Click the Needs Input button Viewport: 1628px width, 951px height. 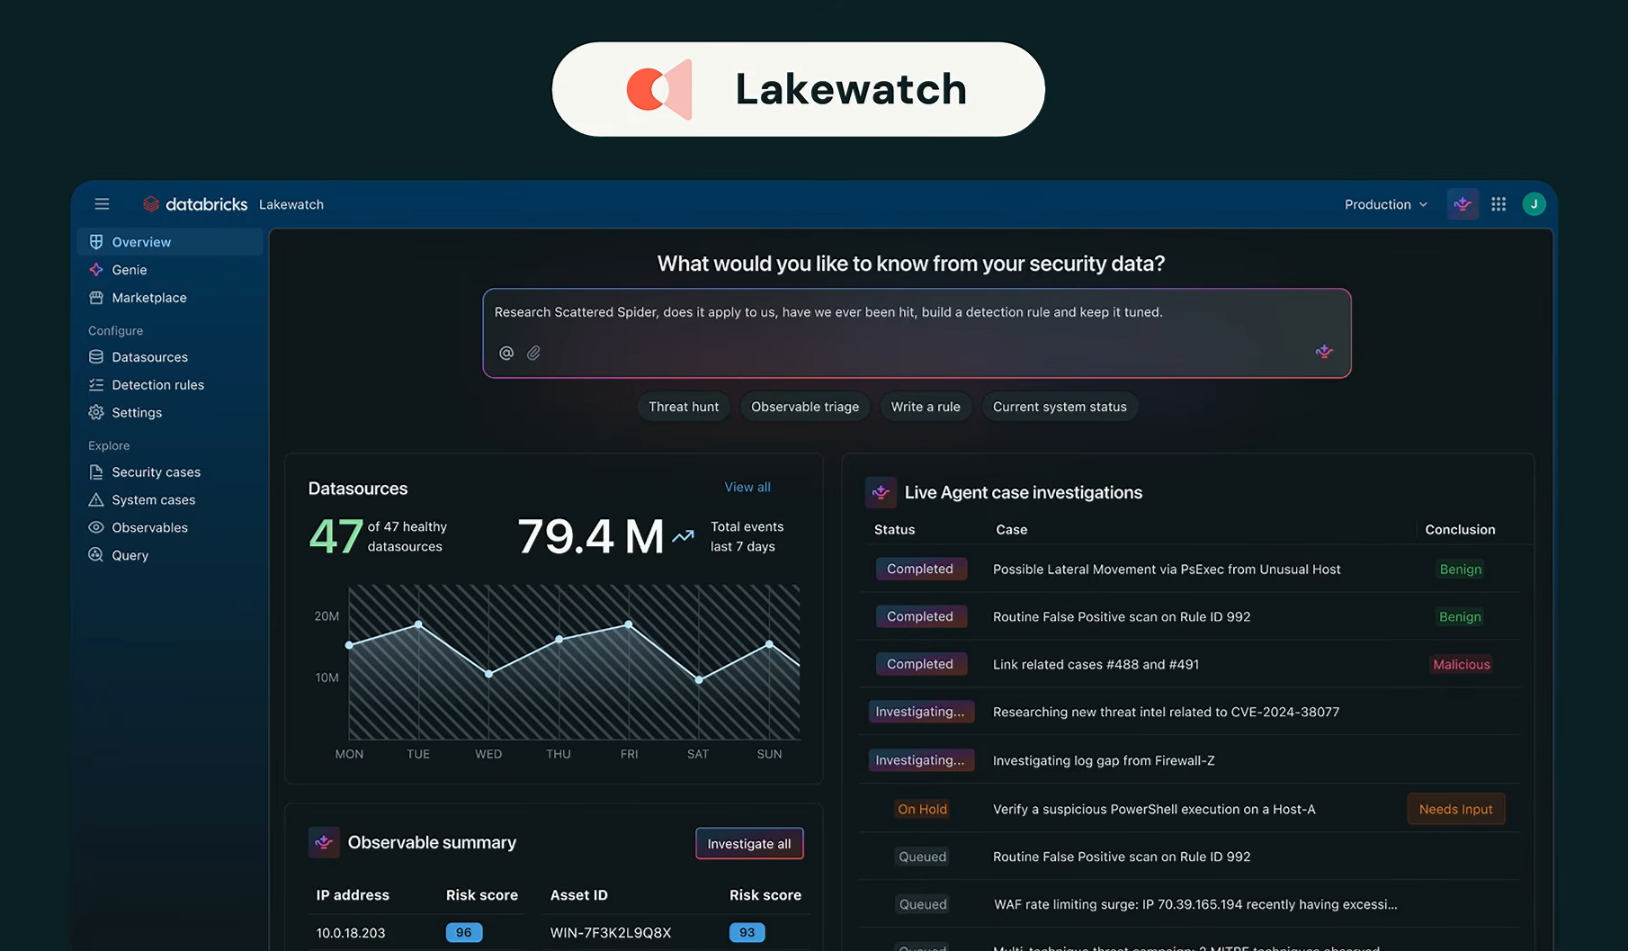[x=1455, y=809]
